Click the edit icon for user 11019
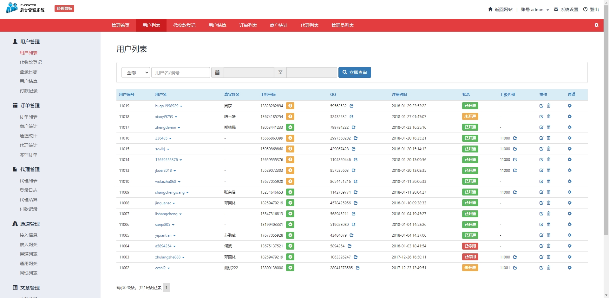 (541, 106)
